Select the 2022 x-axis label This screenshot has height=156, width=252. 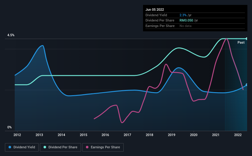pos(238,135)
